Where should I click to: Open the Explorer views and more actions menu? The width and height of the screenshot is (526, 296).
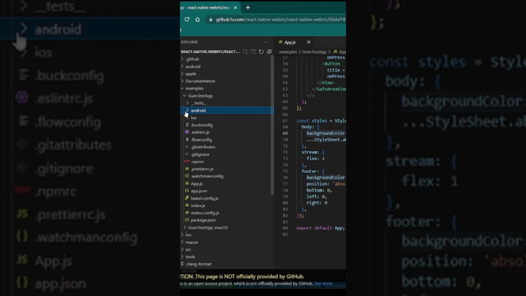pyautogui.click(x=266, y=42)
